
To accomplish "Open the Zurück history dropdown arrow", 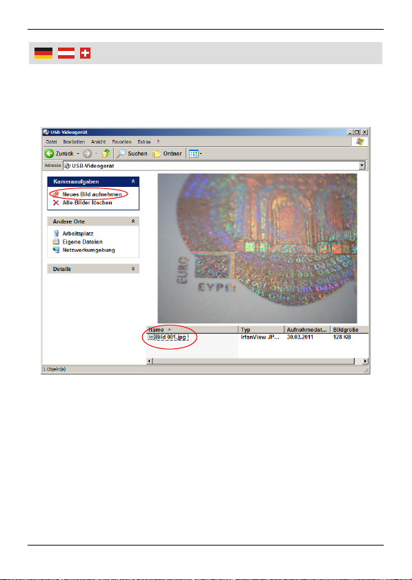I will (x=78, y=154).
